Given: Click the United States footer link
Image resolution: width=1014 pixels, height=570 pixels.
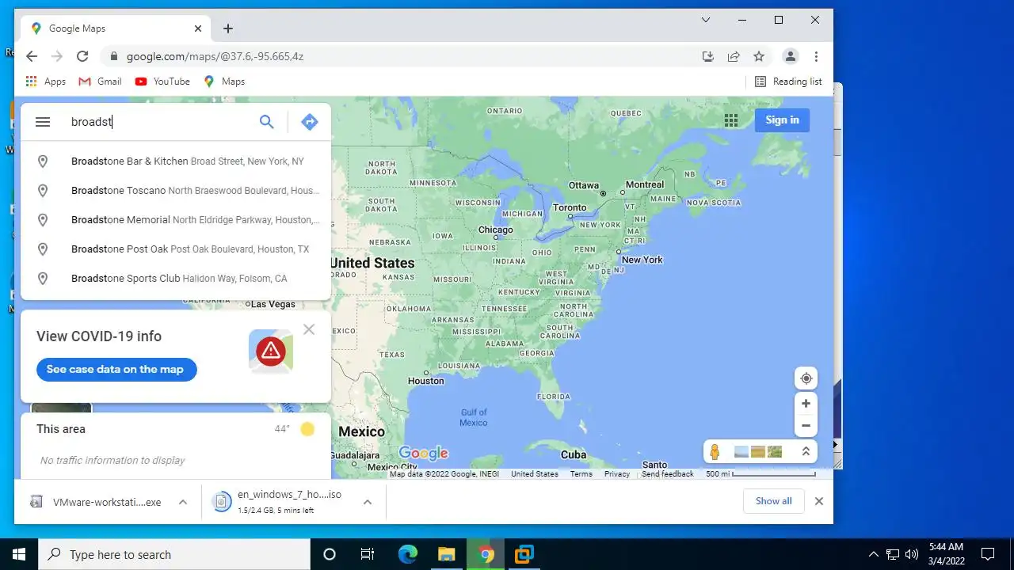Looking at the screenshot, I should pyautogui.click(x=534, y=474).
